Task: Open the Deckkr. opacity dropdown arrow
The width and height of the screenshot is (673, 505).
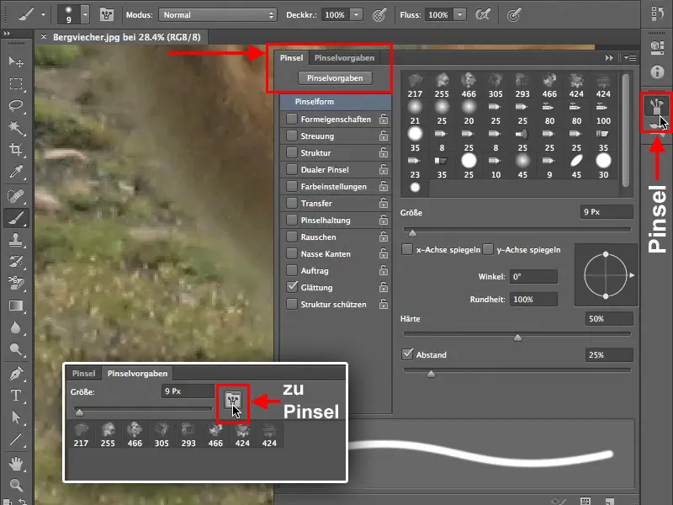Action: 356,15
